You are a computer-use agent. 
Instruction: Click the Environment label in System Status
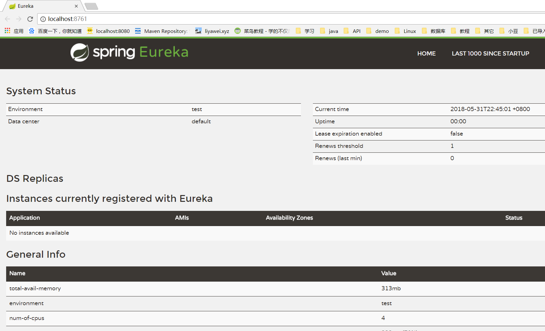coord(25,109)
